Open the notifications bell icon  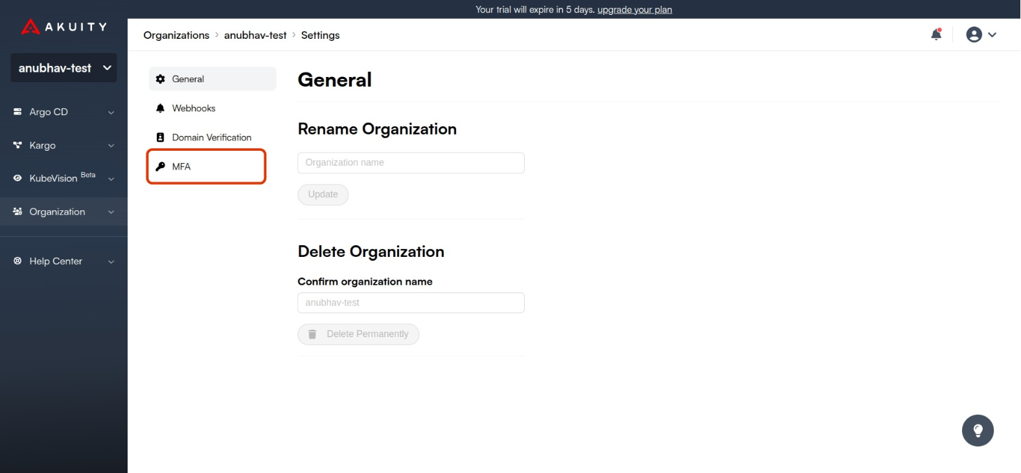coord(936,34)
